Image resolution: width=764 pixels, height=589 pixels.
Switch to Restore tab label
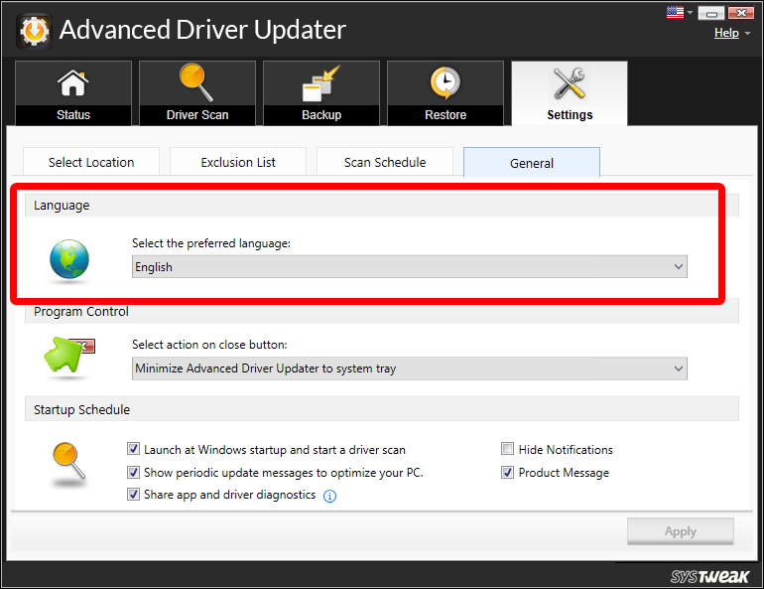(446, 115)
